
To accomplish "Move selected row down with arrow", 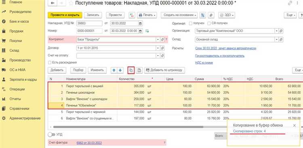I will click(x=120, y=70).
